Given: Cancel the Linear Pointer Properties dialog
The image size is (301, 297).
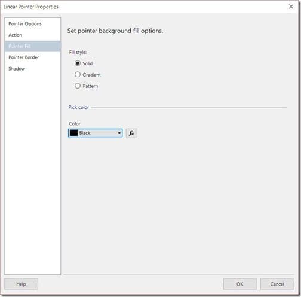Looking at the screenshot, I should 277,284.
